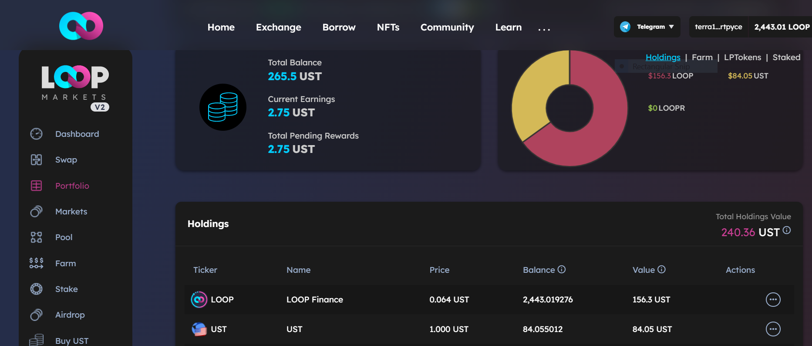Click the Price column header
The width and height of the screenshot is (812, 346).
pyautogui.click(x=439, y=270)
